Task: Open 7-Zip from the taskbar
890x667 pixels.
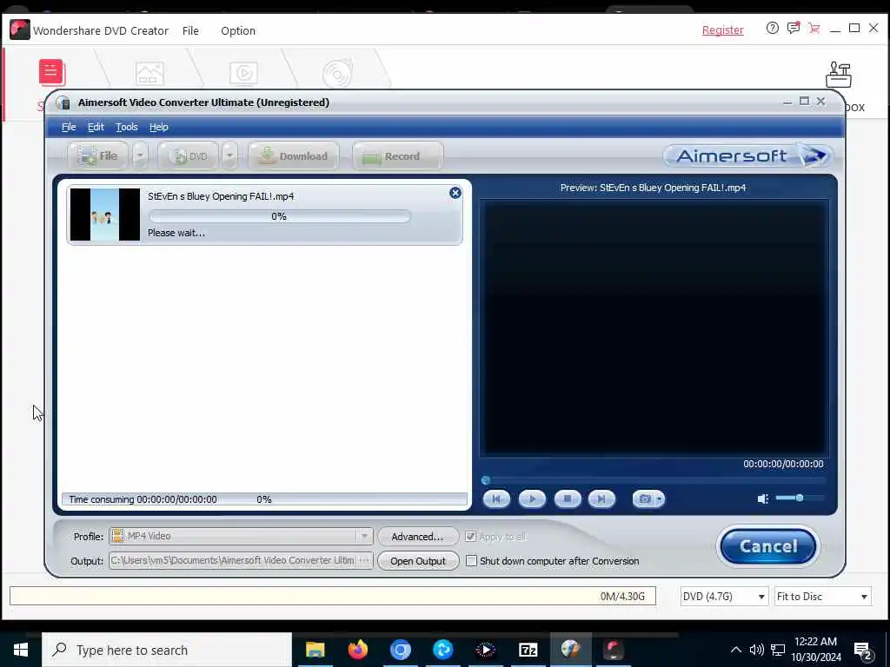Action: [x=528, y=650]
